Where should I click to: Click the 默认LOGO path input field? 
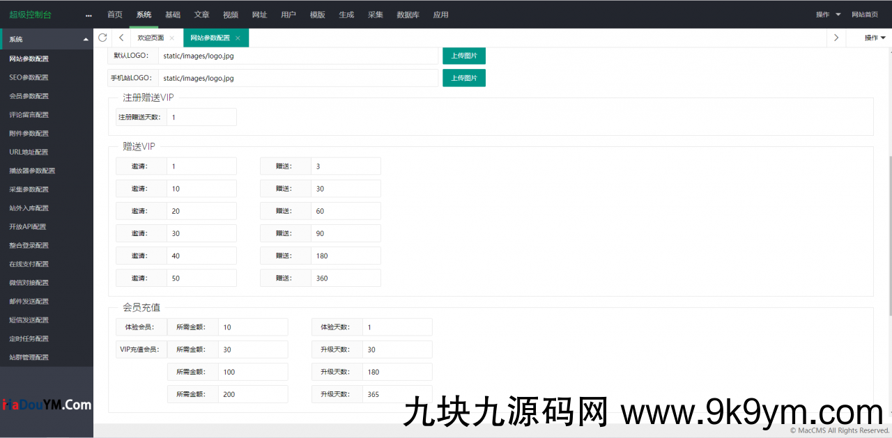point(298,56)
